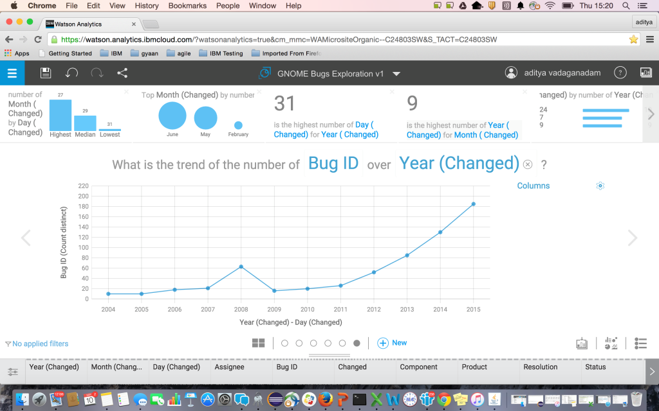Click the grid view tiles icon
This screenshot has height=411, width=659.
pyautogui.click(x=258, y=343)
